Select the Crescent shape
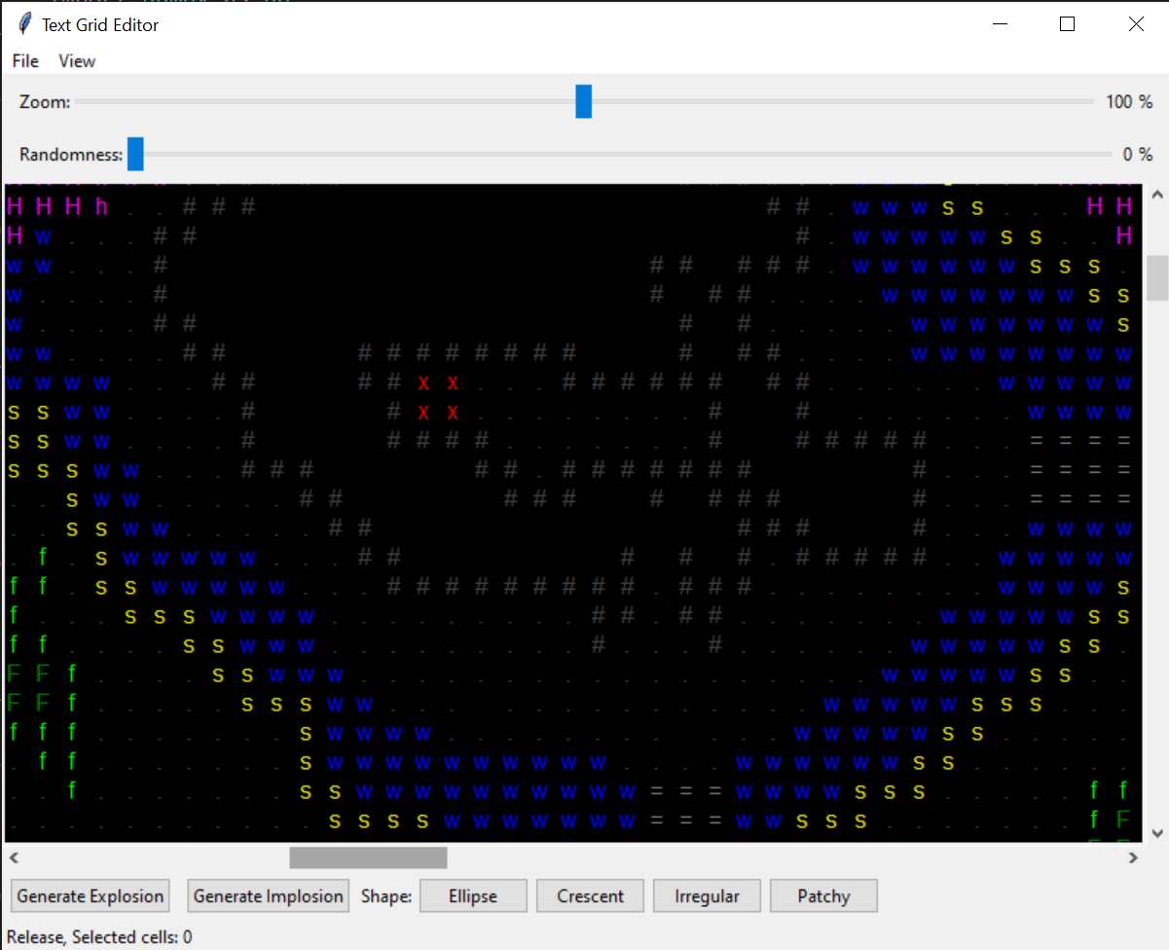The height and width of the screenshot is (950, 1169). [590, 895]
